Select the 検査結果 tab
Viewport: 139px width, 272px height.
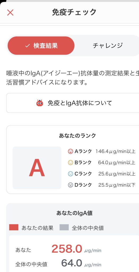[x=41, y=46]
